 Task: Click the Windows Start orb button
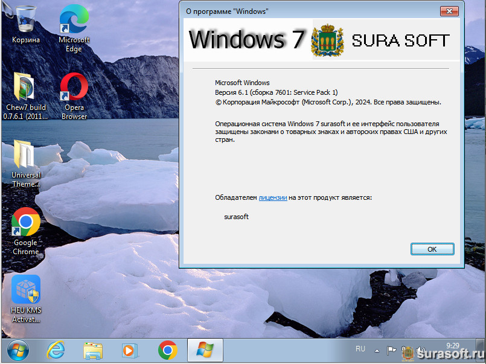(x=18, y=350)
